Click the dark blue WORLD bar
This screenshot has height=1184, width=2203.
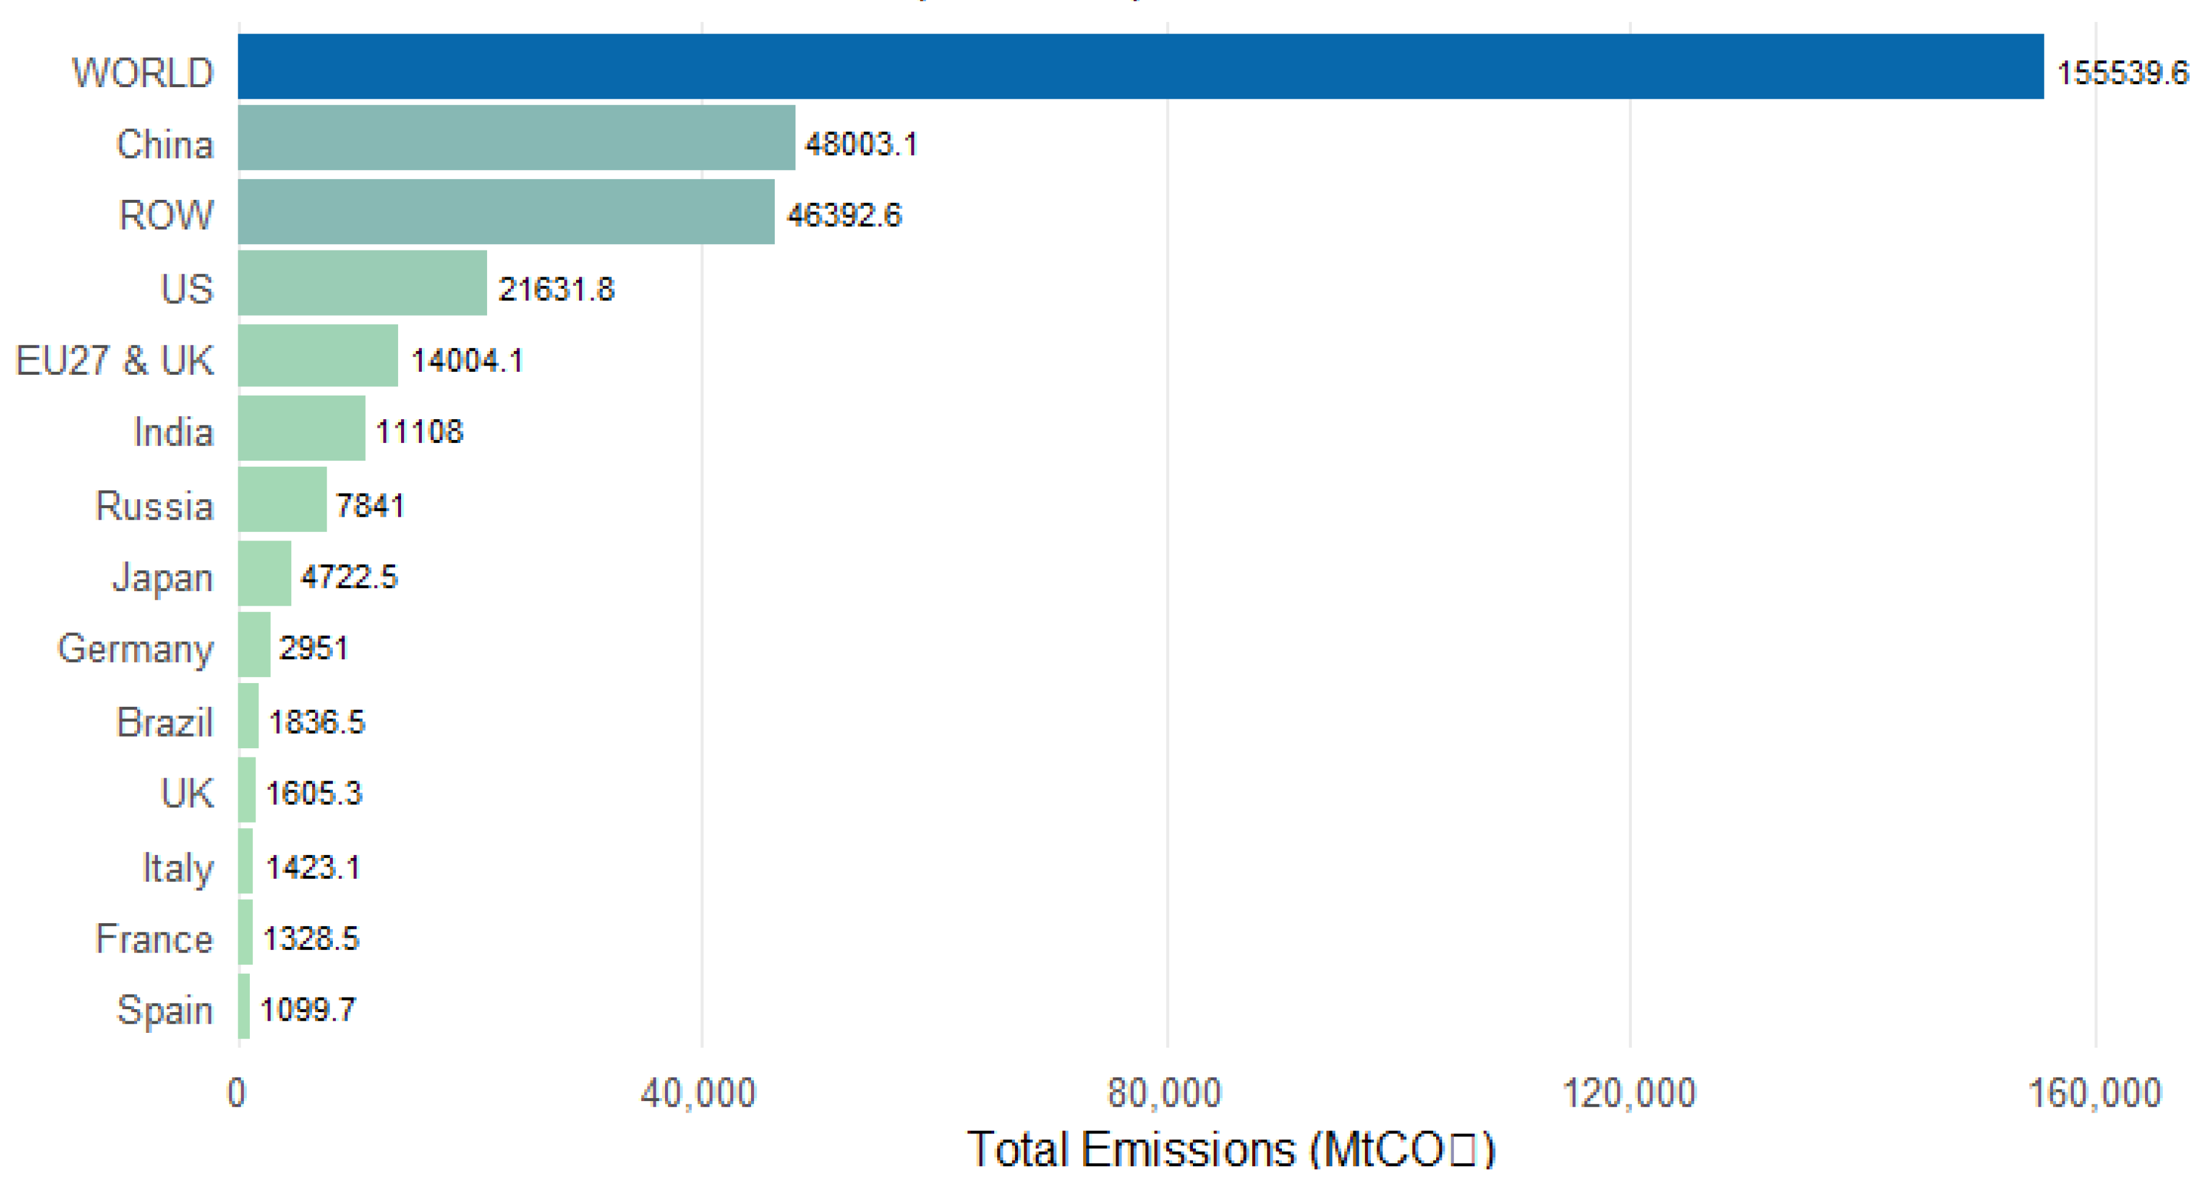tap(1140, 66)
